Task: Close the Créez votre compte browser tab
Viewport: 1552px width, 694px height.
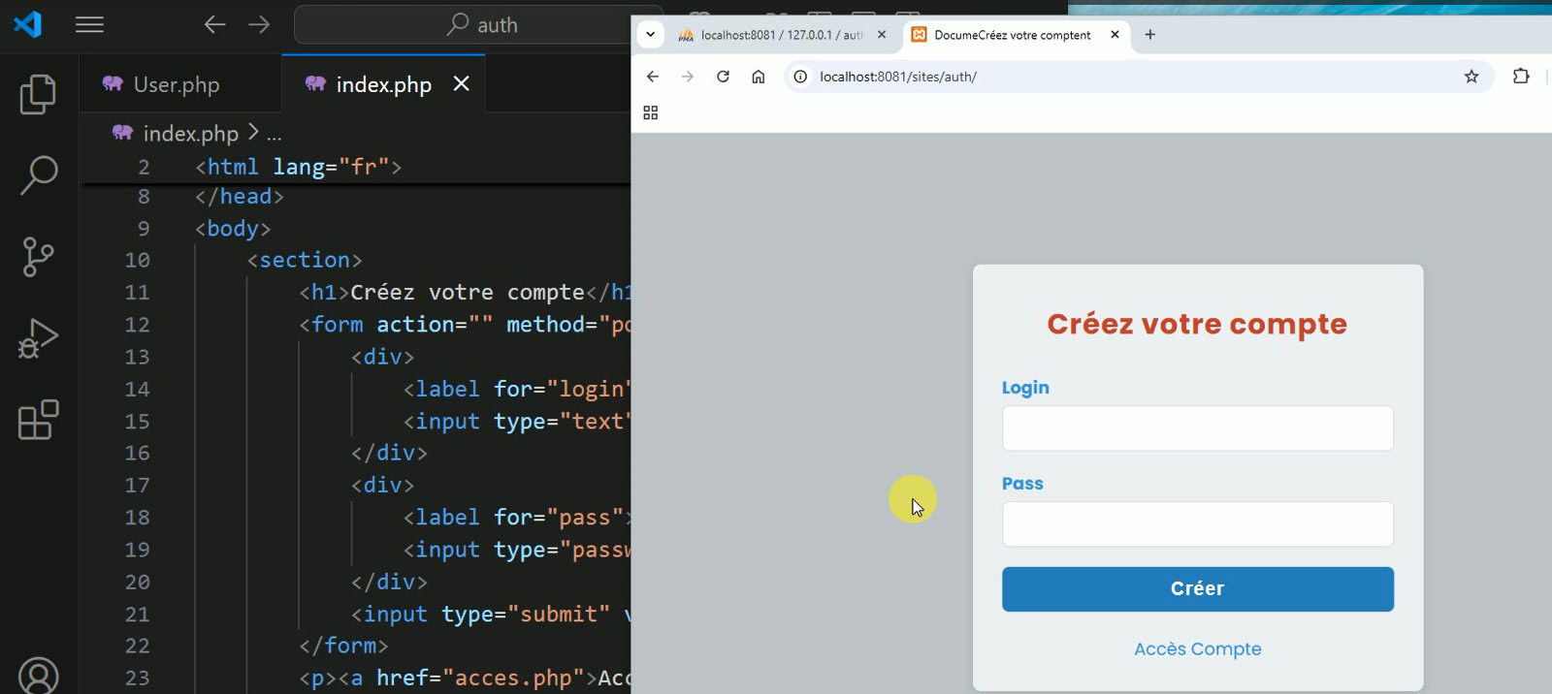Action: point(1115,35)
